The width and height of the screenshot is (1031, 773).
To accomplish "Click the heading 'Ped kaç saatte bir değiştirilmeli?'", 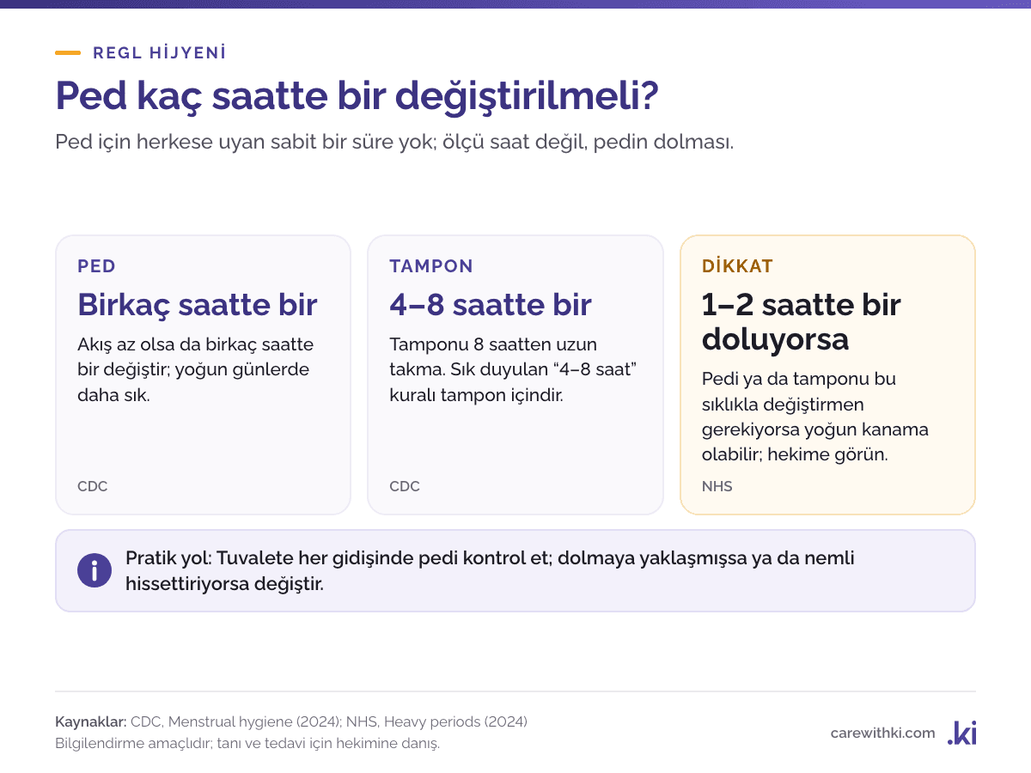I will tap(357, 96).
